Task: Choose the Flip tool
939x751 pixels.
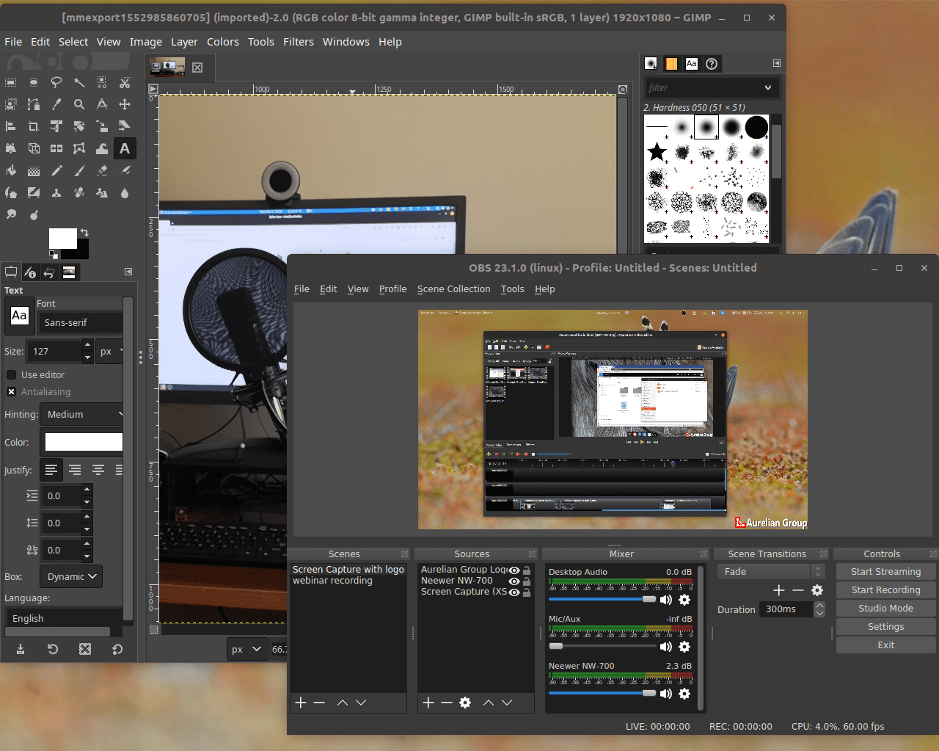Action: tap(56, 148)
